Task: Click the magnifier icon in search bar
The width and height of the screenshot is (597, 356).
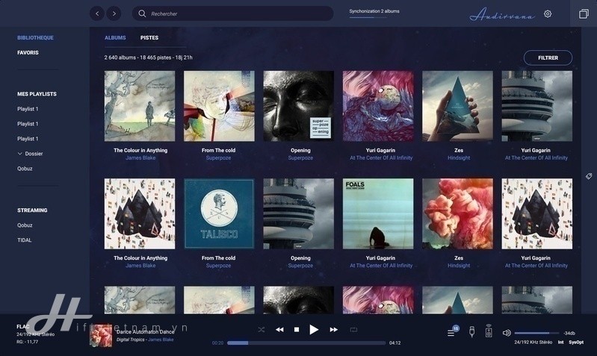Action: click(x=142, y=13)
